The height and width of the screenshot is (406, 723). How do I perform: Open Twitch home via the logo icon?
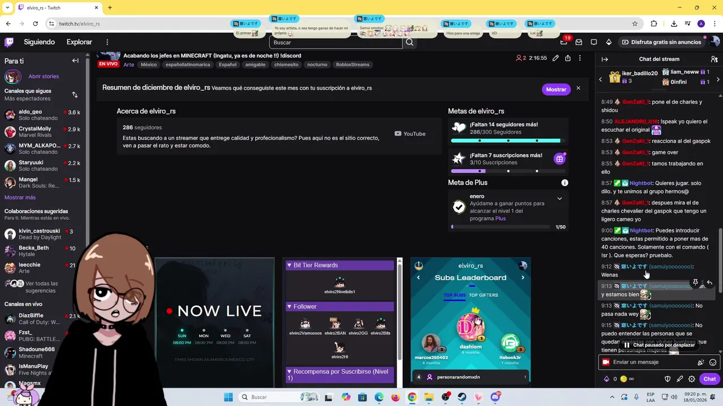9,42
